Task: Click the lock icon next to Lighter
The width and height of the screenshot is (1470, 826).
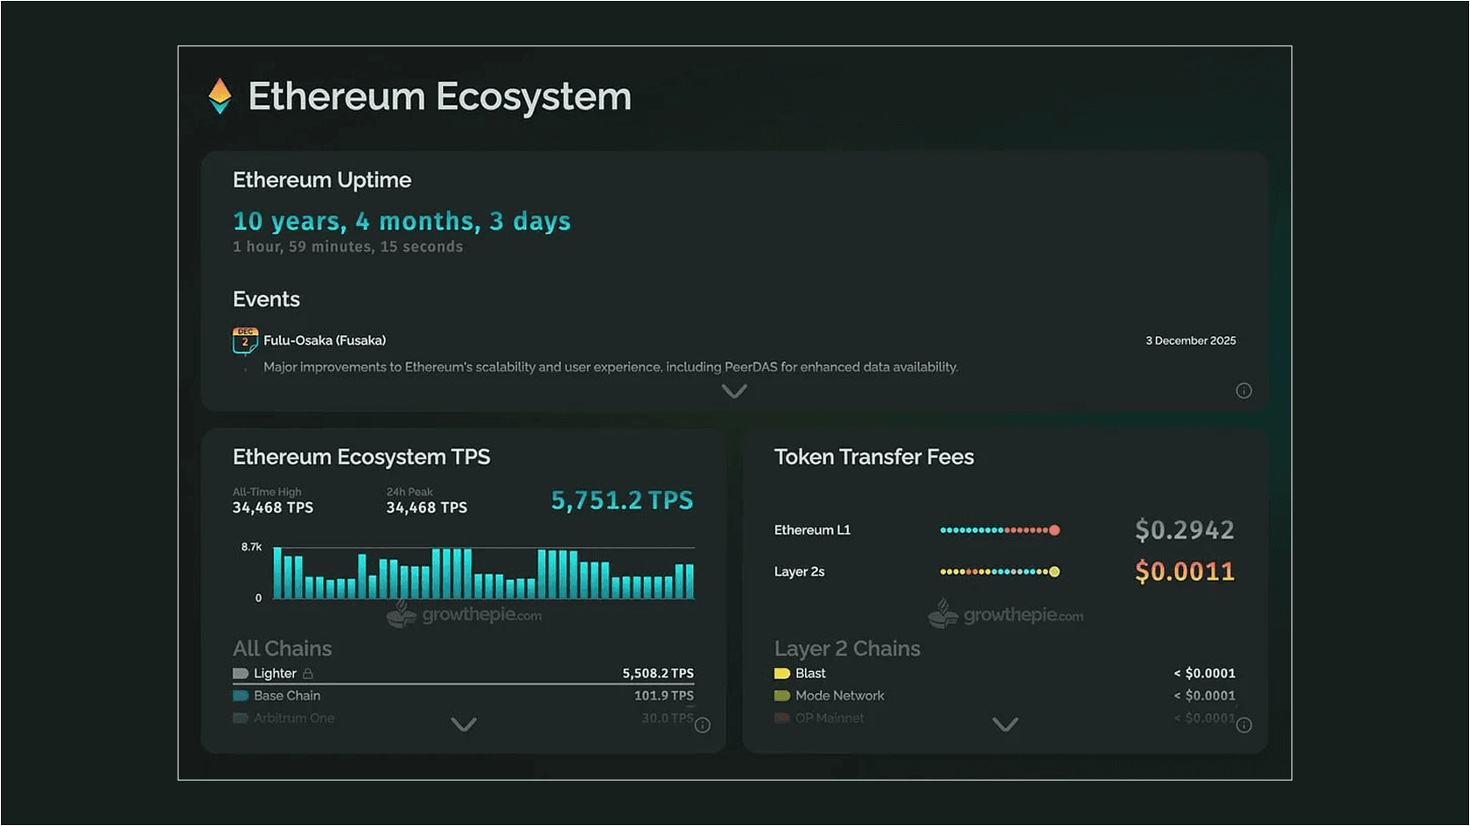Action: [308, 674]
